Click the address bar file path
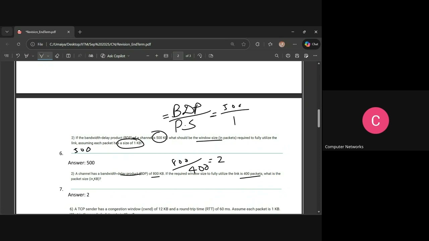This screenshot has height=241, width=429. pyautogui.click(x=100, y=44)
